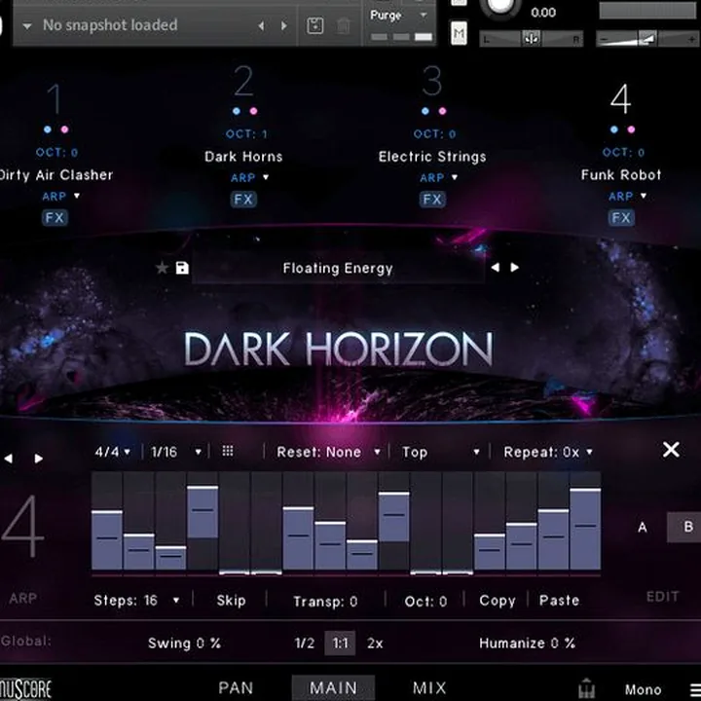The width and height of the screenshot is (701, 701).
Task: Click the Copy button
Action: tap(498, 601)
